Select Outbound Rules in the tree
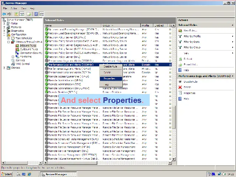Image resolution: width=236 pixels, height=177 pixels. coord(29,49)
